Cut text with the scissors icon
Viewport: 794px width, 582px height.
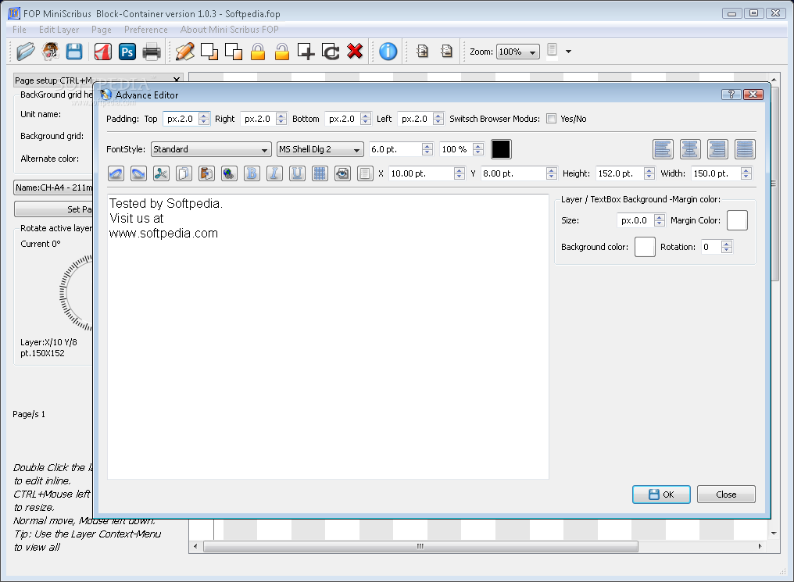coord(161,173)
